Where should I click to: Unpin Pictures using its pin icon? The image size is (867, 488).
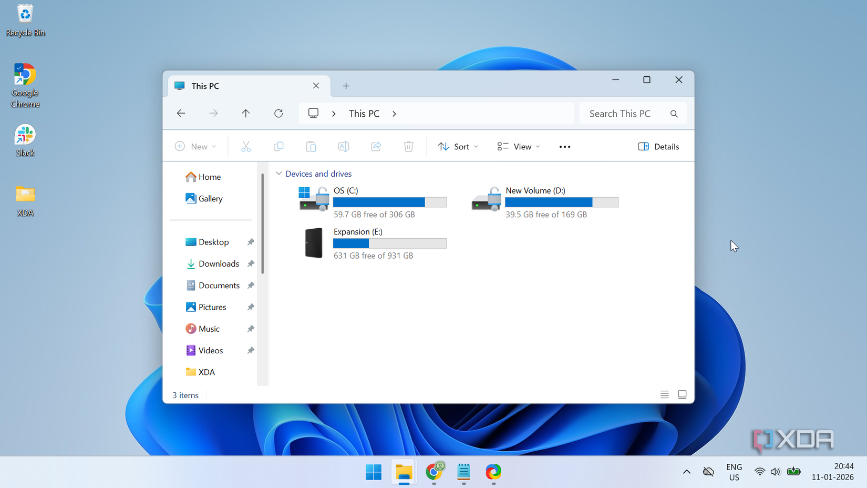(x=251, y=307)
